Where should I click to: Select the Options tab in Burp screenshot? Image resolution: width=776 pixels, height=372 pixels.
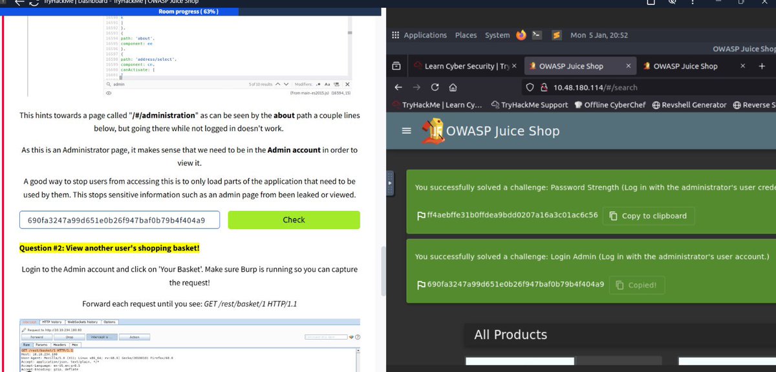110,322
